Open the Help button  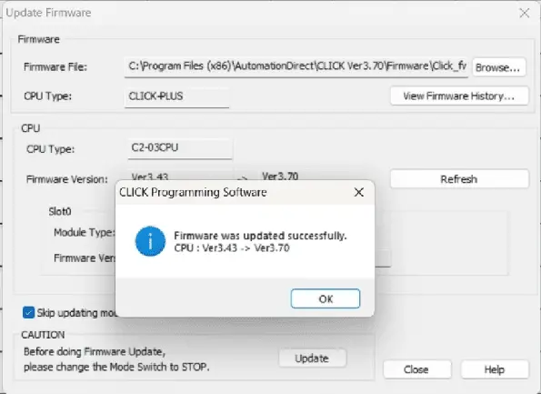(x=495, y=369)
